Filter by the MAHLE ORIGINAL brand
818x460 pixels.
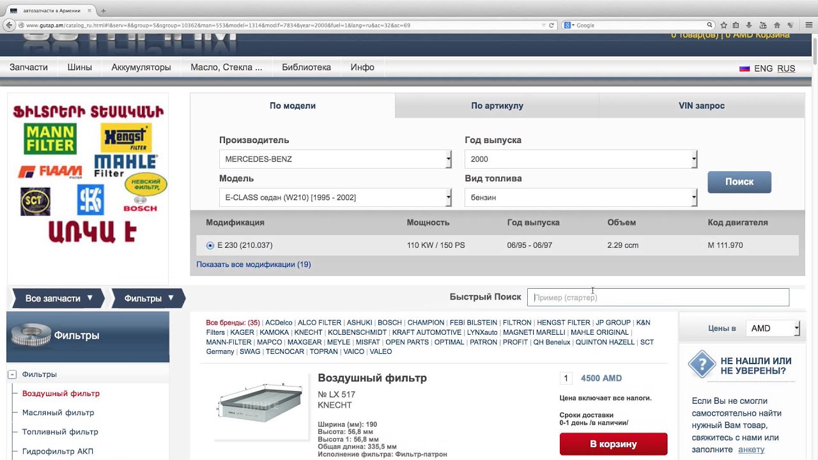599,332
